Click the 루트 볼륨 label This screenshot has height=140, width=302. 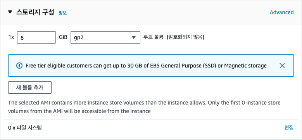(153, 37)
